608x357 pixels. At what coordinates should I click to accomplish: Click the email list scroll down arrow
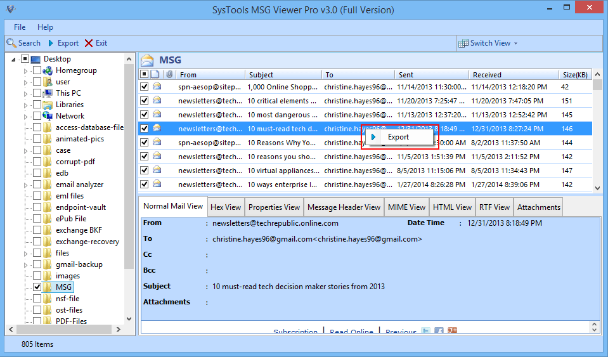tap(597, 188)
